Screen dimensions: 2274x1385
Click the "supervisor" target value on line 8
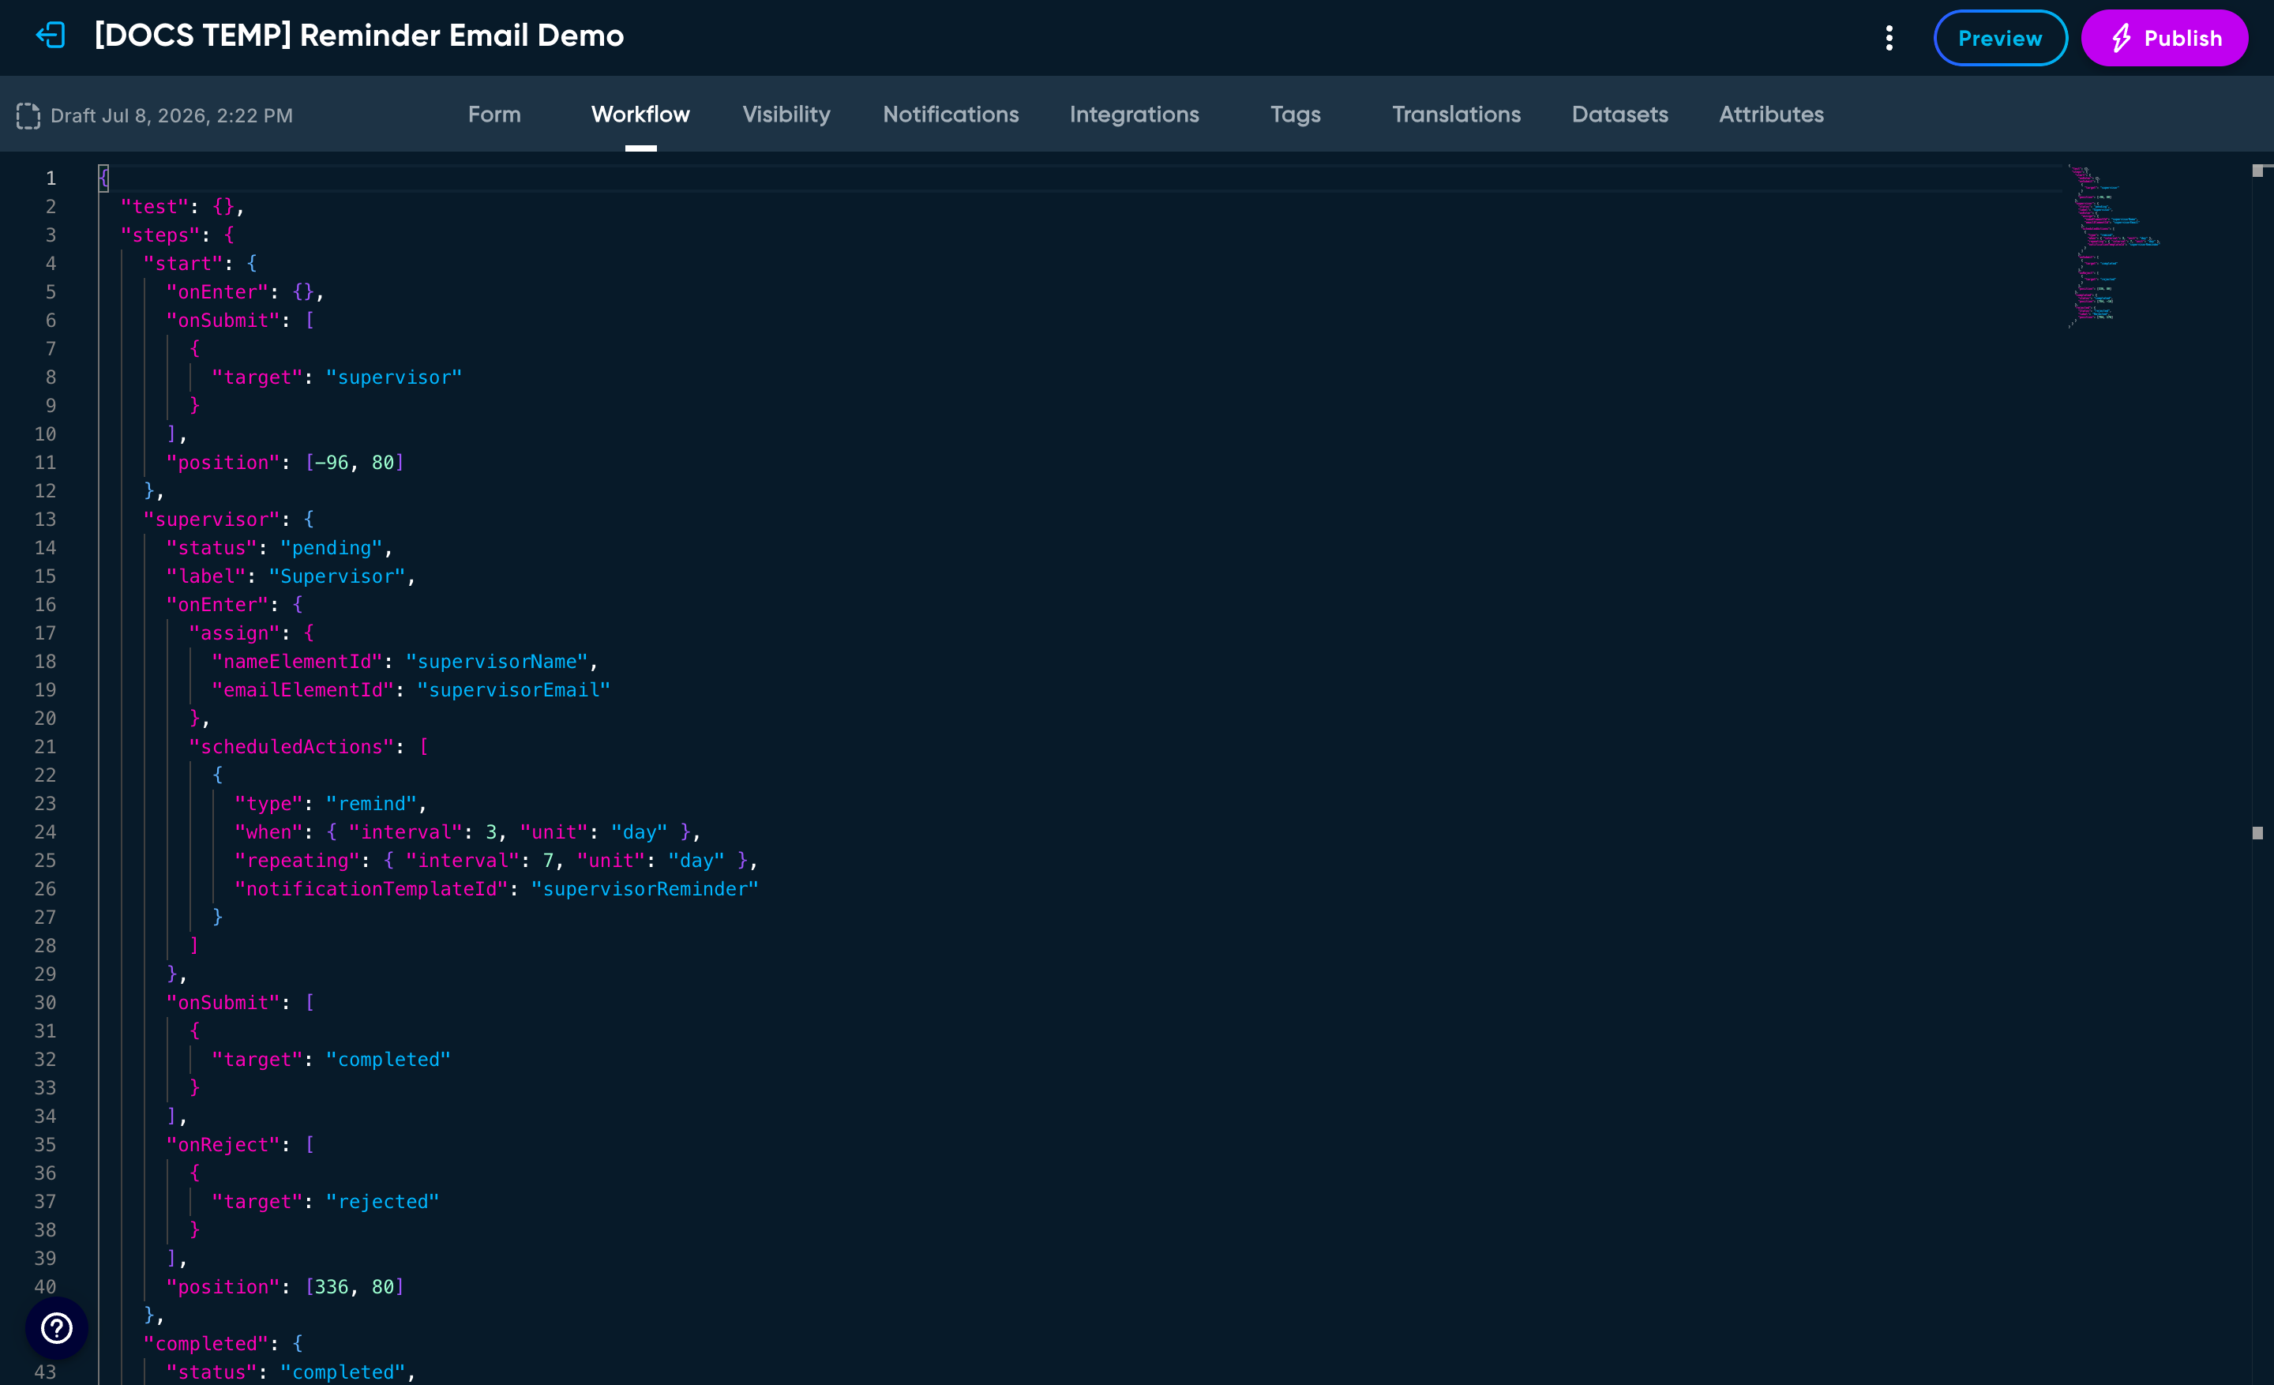pyautogui.click(x=394, y=377)
